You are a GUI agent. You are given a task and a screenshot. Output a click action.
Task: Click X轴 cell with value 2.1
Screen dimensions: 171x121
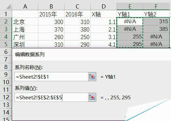pyautogui.click(x=104, y=29)
